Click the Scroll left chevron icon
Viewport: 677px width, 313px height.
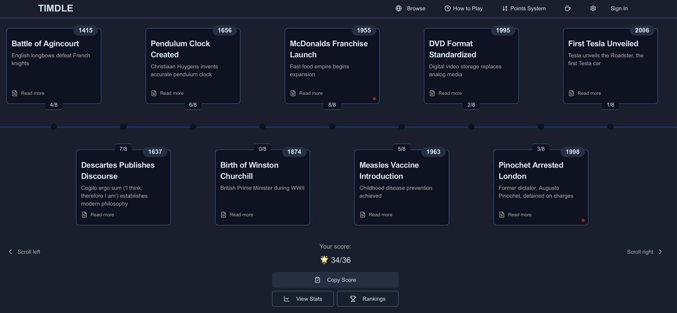tap(11, 252)
